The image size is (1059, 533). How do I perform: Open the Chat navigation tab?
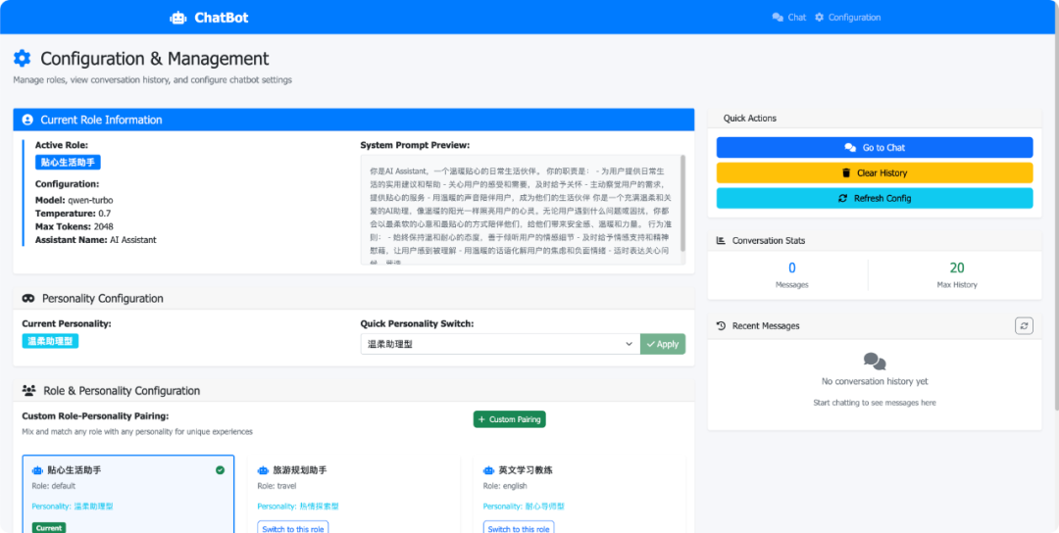pos(788,18)
